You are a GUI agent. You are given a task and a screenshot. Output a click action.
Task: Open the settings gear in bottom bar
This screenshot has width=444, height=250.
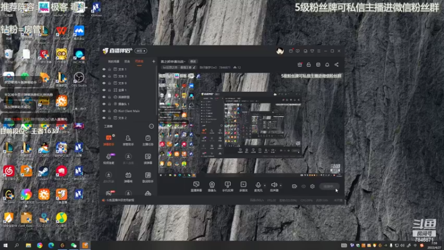point(312,186)
